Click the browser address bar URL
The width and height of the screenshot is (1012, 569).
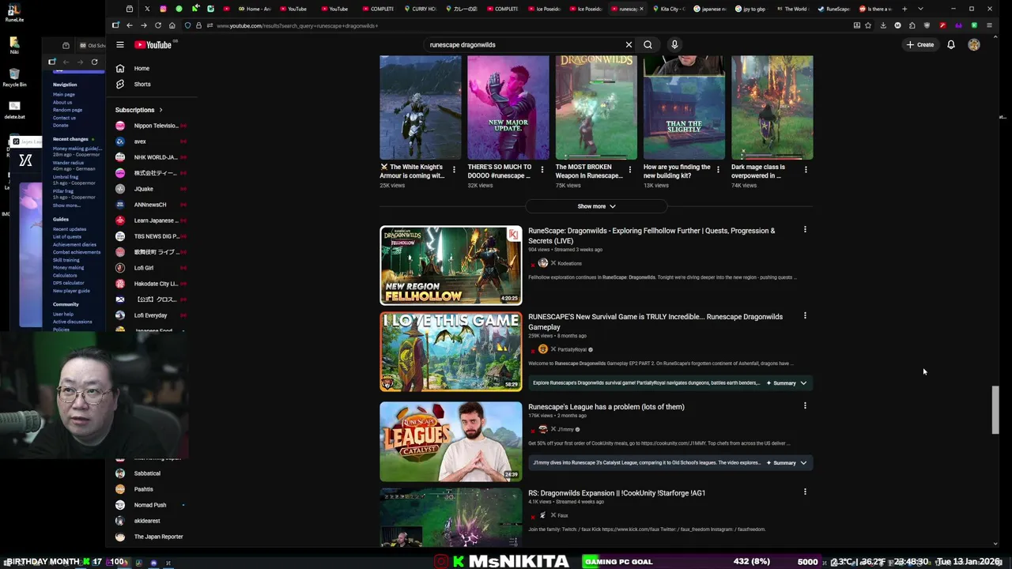pyautogui.click(x=297, y=25)
